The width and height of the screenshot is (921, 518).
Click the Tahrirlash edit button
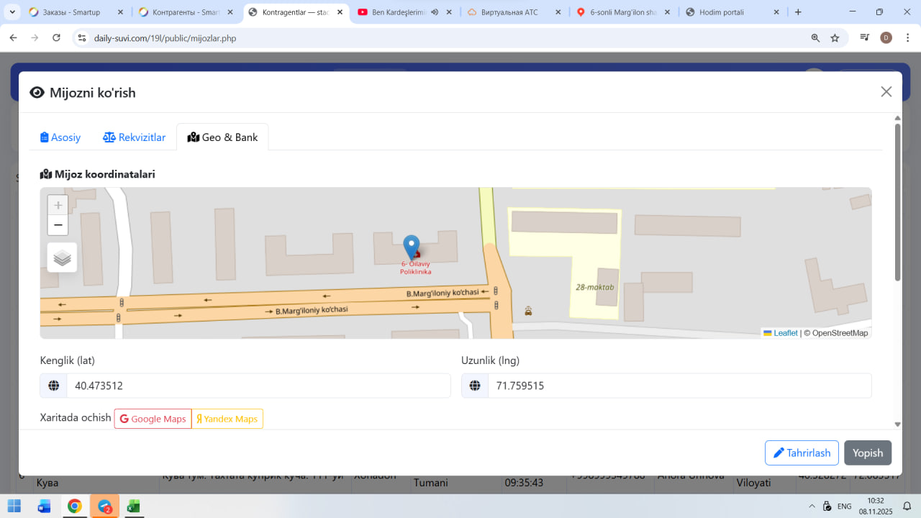coord(802,453)
